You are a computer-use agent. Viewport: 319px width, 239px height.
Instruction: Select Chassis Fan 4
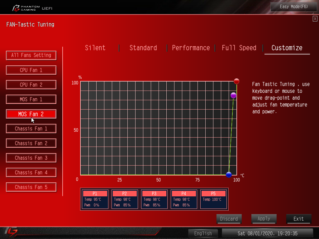click(31, 172)
